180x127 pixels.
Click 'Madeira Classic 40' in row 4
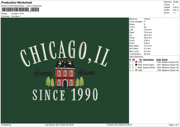(x=170, y=70)
